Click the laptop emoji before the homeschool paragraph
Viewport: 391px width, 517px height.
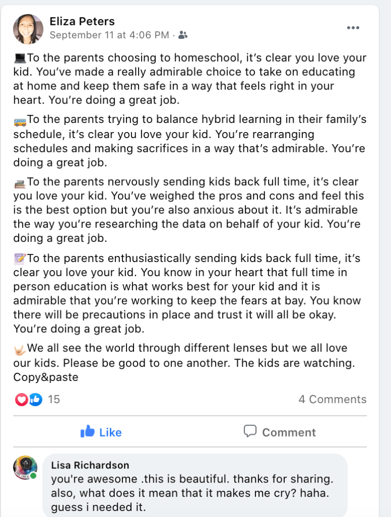(20, 58)
